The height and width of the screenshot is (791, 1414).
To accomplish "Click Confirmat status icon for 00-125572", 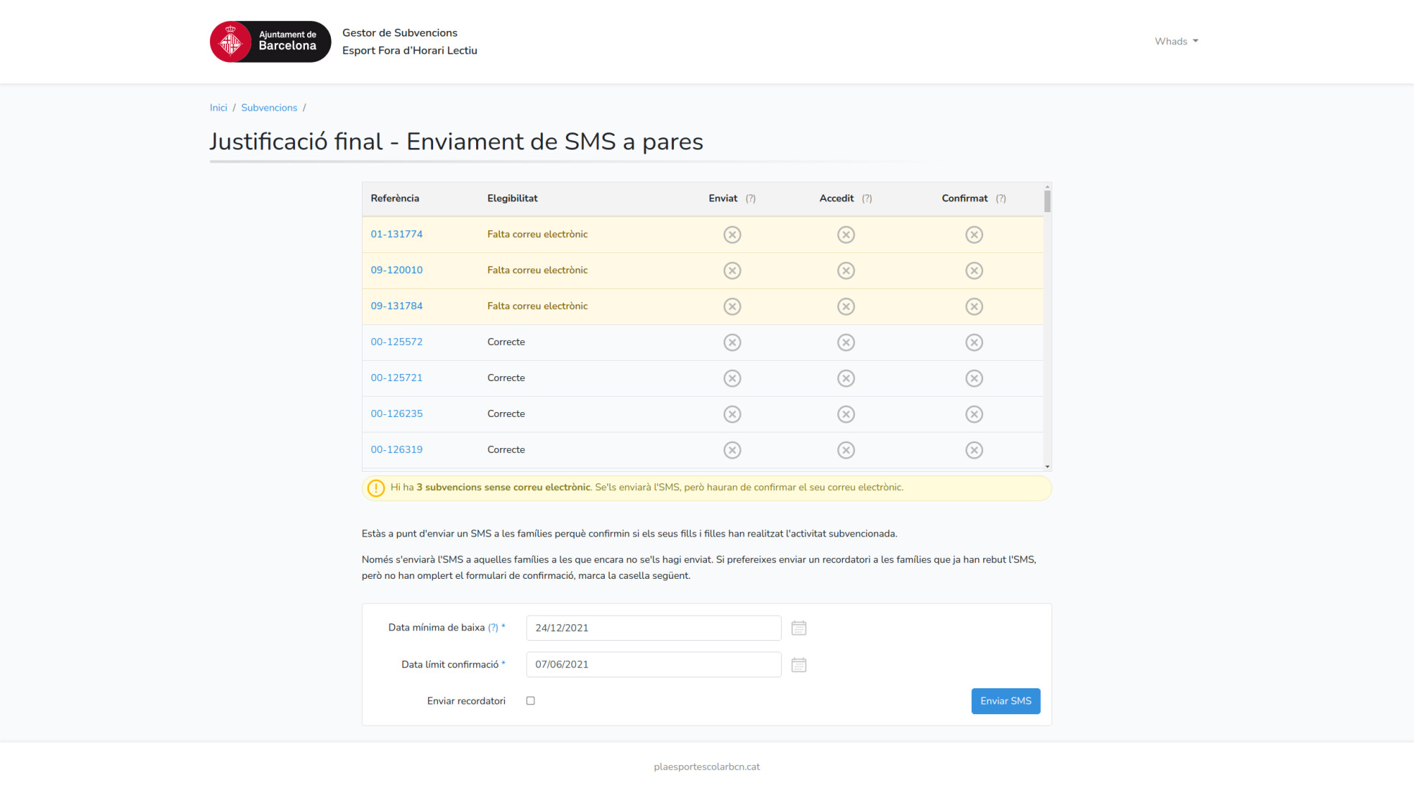I will (974, 342).
